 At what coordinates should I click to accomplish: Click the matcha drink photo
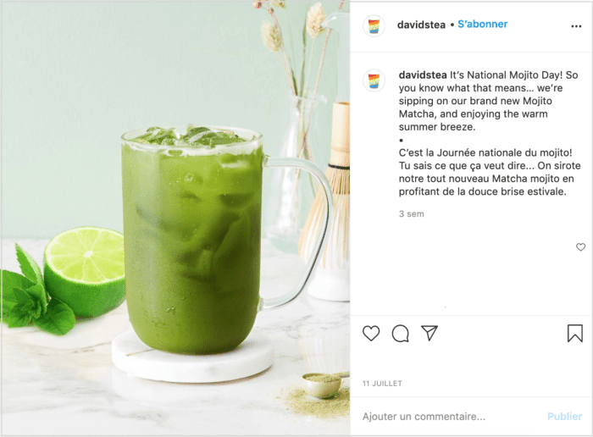(175, 218)
